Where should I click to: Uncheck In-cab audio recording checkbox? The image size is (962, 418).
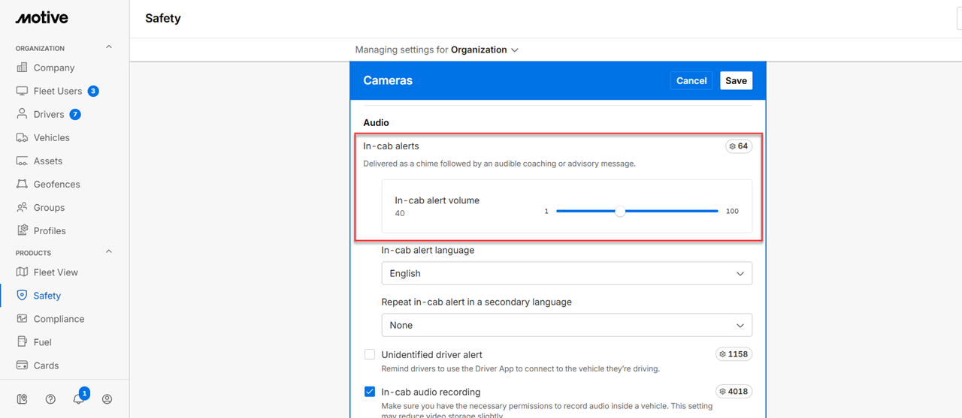pos(370,392)
